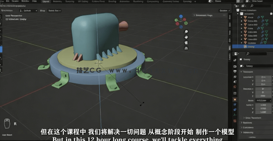
Task: Open the Texture properties tab icon
Action: 235,121
